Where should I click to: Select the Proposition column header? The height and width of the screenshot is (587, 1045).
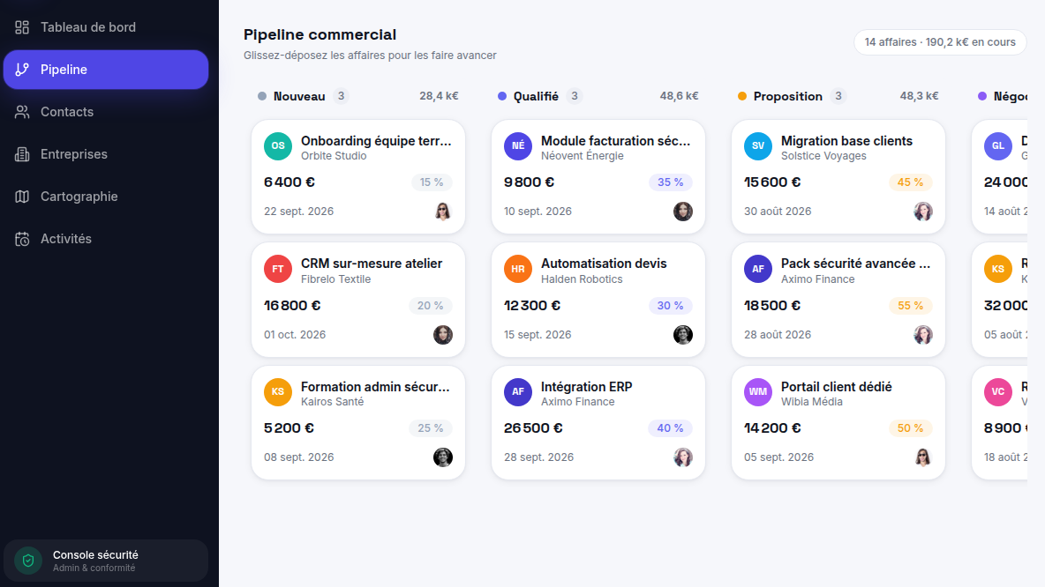838,96
